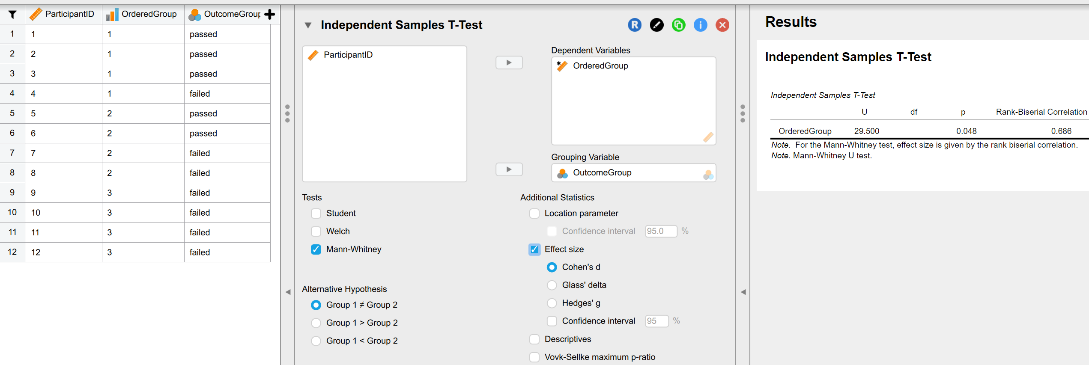Click arrow button to assign Dependent Variables
Screen dimensions: 1089x365
(509, 62)
